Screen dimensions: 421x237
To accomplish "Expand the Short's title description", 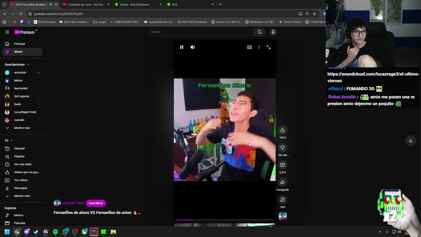I will [97, 213].
